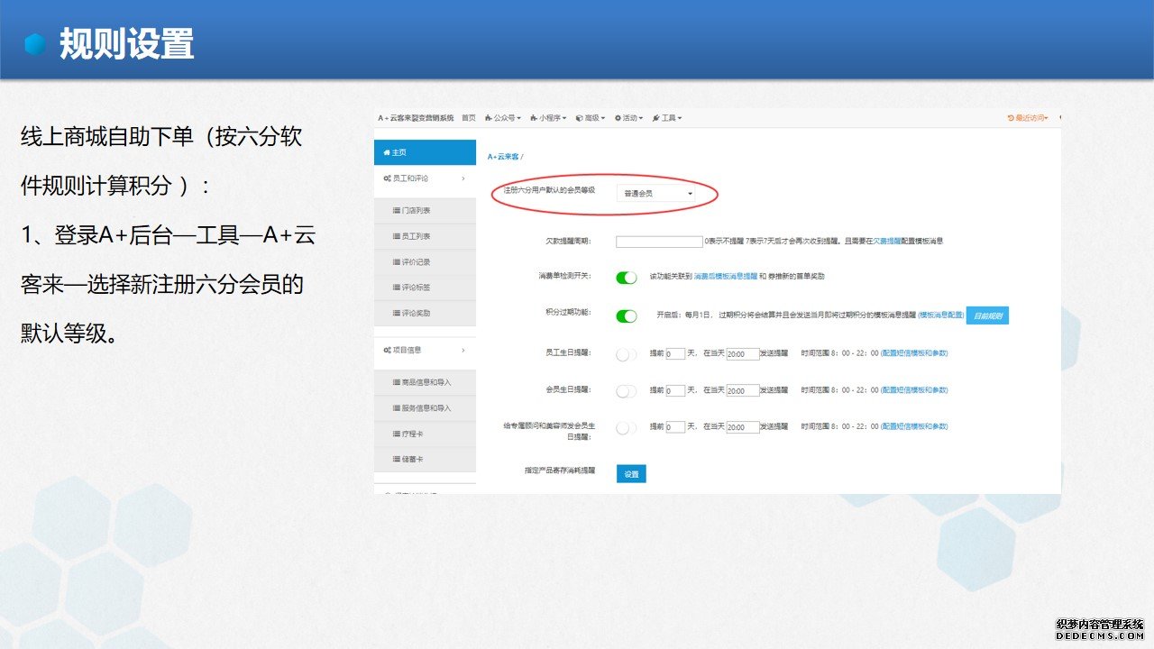This screenshot has width=1154, height=649.
Task: Click the A+云客来 system title
Action: pyautogui.click(x=417, y=118)
